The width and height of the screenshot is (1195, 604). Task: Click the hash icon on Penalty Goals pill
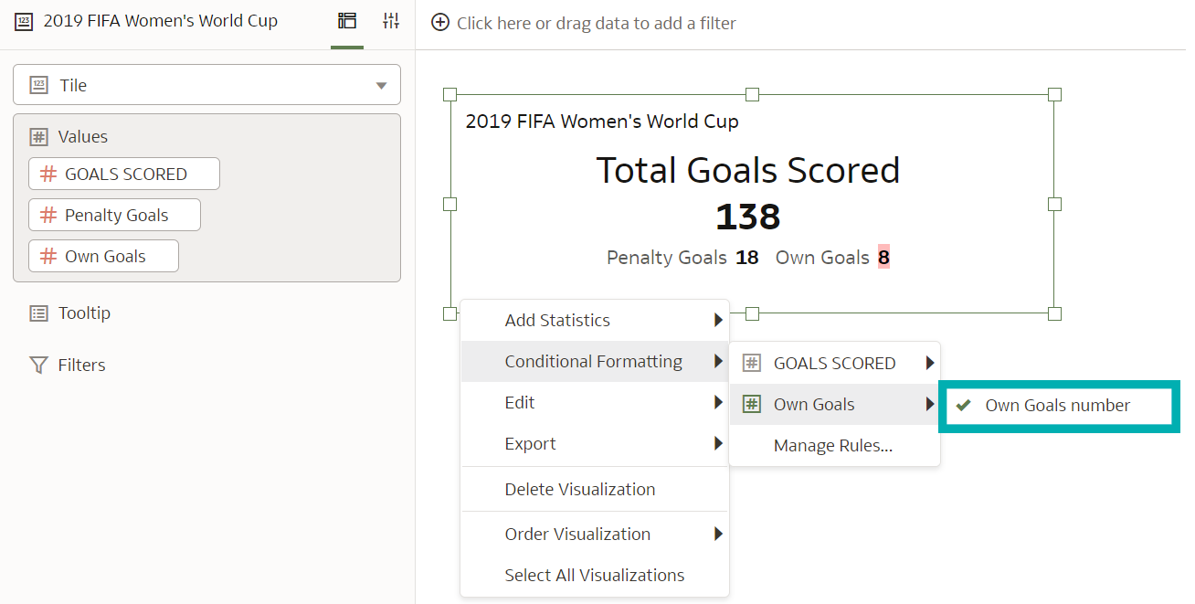48,215
